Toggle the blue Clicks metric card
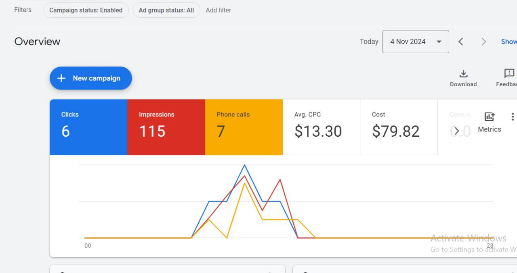 [x=88, y=127]
